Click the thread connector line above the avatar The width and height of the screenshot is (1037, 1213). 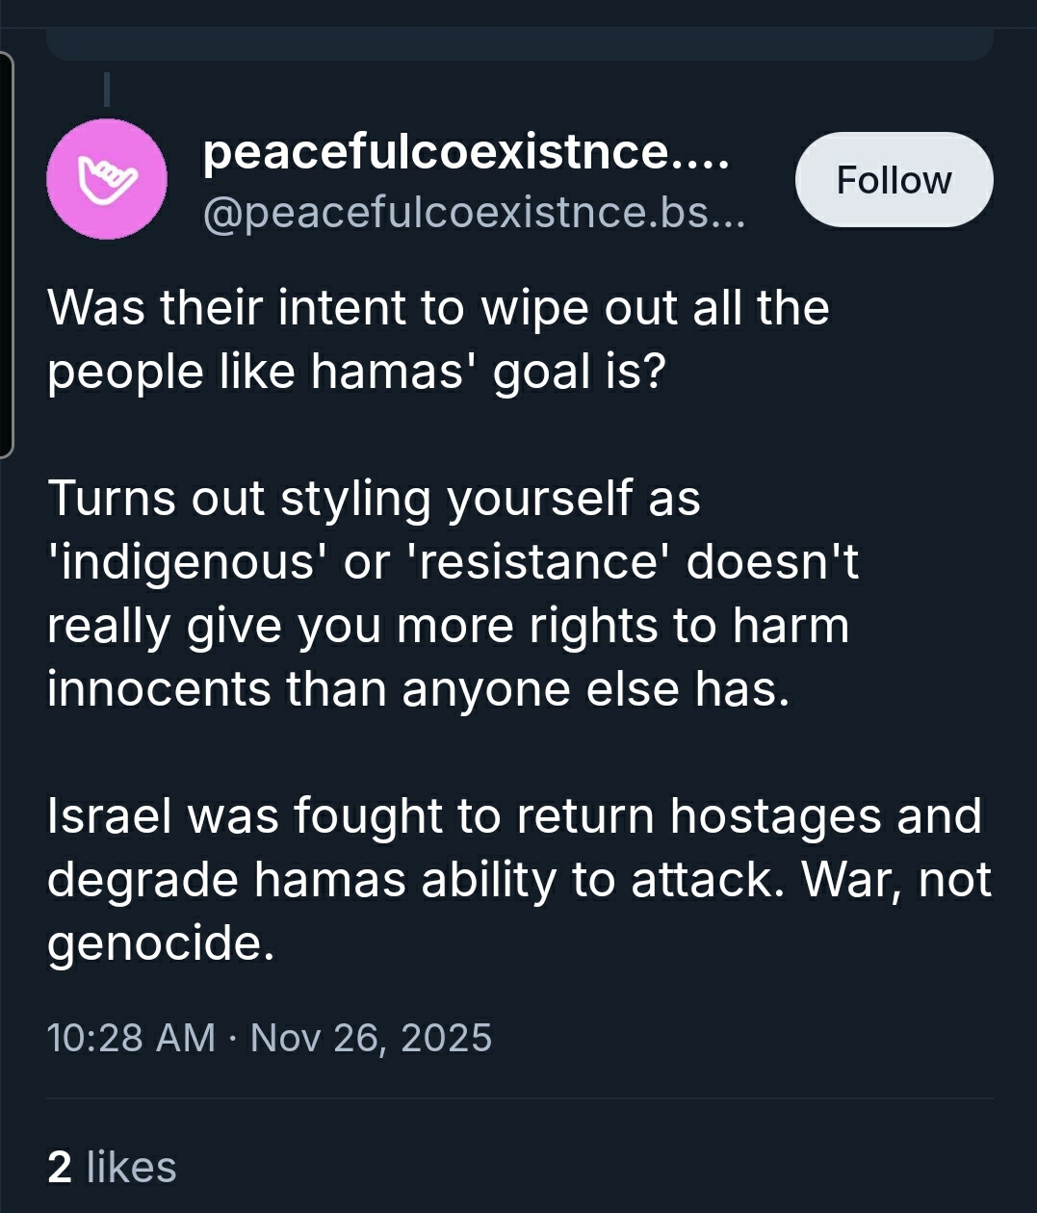tap(107, 89)
